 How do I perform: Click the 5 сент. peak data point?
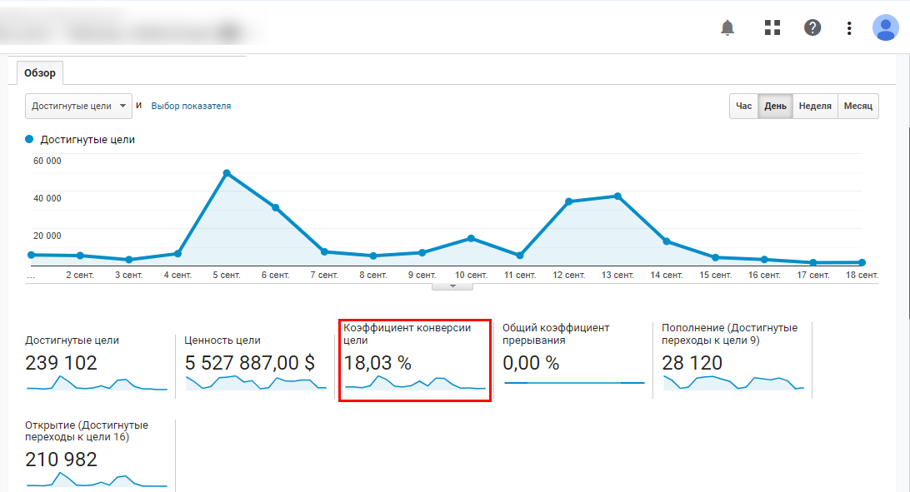227,173
